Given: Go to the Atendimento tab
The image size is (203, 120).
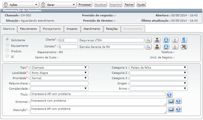Looking at the screenshot, I should (92, 29).
